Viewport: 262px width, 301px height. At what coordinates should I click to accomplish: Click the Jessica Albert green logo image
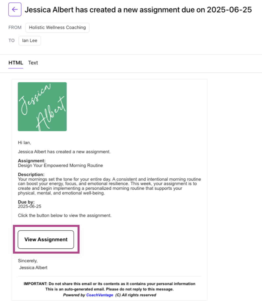[42, 107]
